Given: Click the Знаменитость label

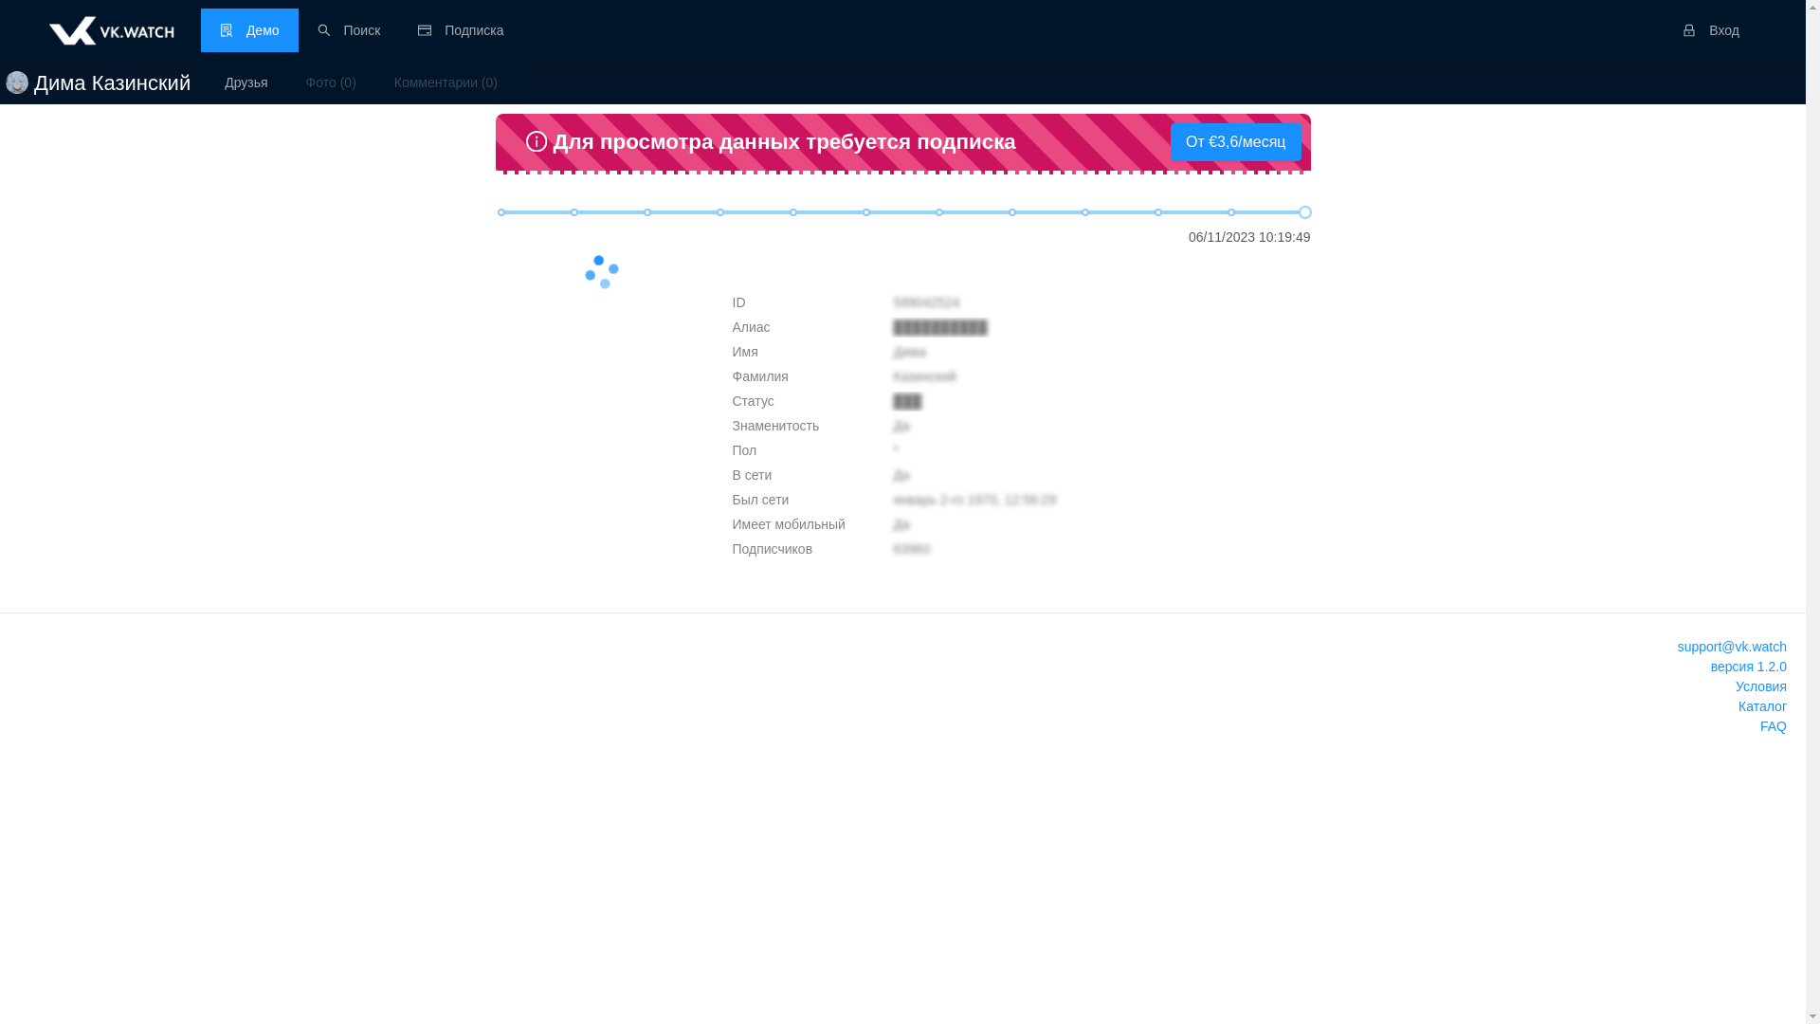Looking at the screenshot, I should pos(775,426).
